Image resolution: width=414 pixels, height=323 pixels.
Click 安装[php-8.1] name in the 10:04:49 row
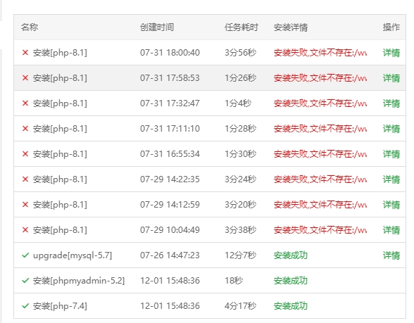point(60,230)
